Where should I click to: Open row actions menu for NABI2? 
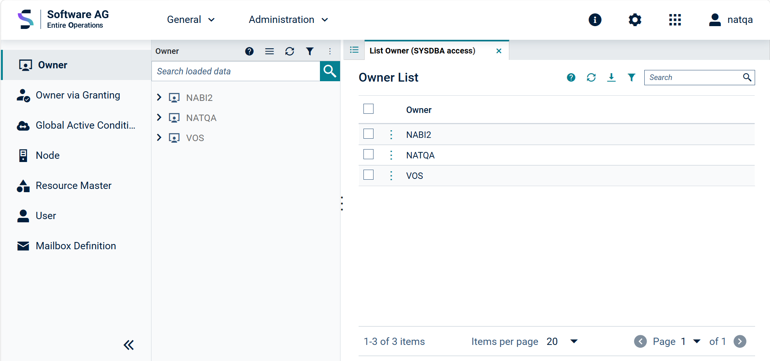coord(391,135)
